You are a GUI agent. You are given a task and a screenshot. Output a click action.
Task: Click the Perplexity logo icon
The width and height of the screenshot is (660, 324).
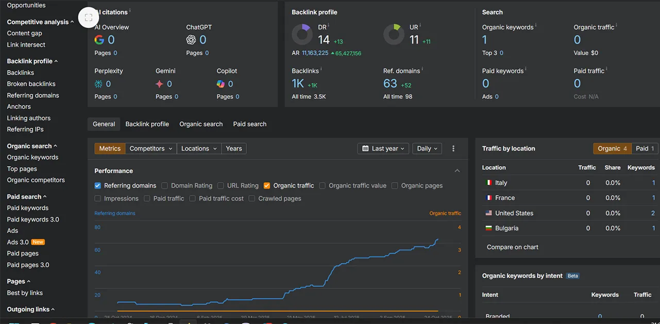[99, 84]
